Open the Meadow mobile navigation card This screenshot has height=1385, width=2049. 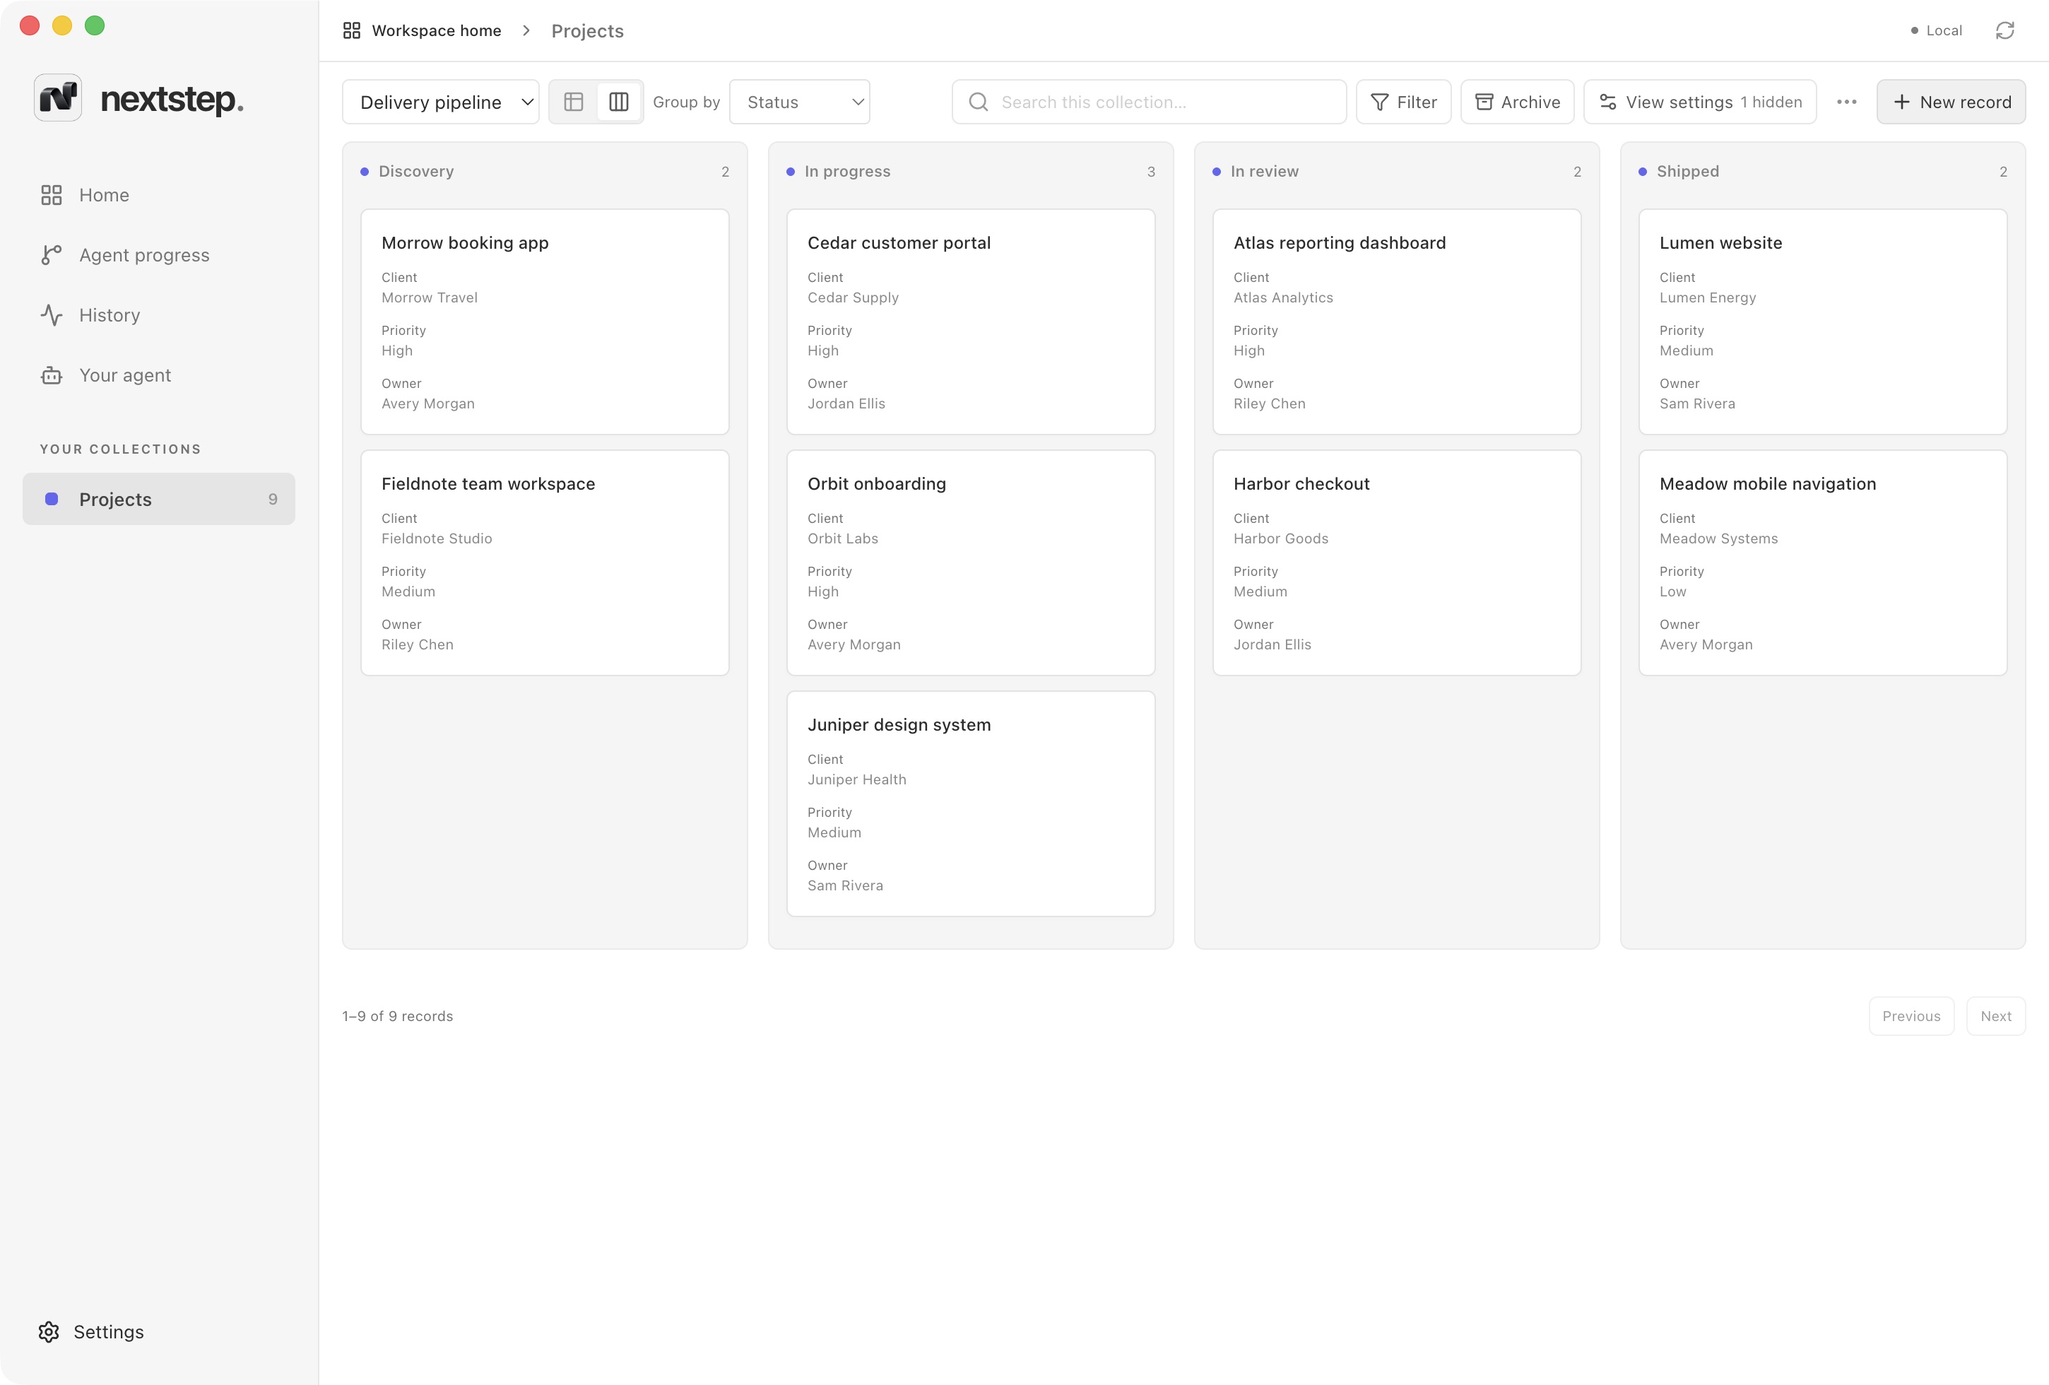(1822, 563)
